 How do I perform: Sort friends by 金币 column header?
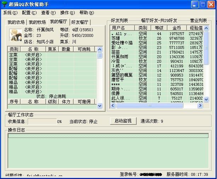pyautogui.click(x=177, y=28)
